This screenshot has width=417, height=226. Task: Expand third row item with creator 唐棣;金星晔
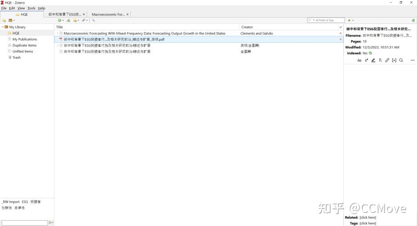tap(57, 46)
